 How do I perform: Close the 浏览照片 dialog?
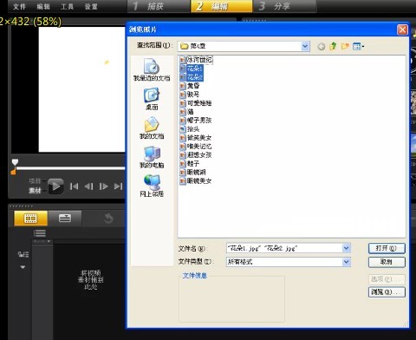[x=402, y=29]
